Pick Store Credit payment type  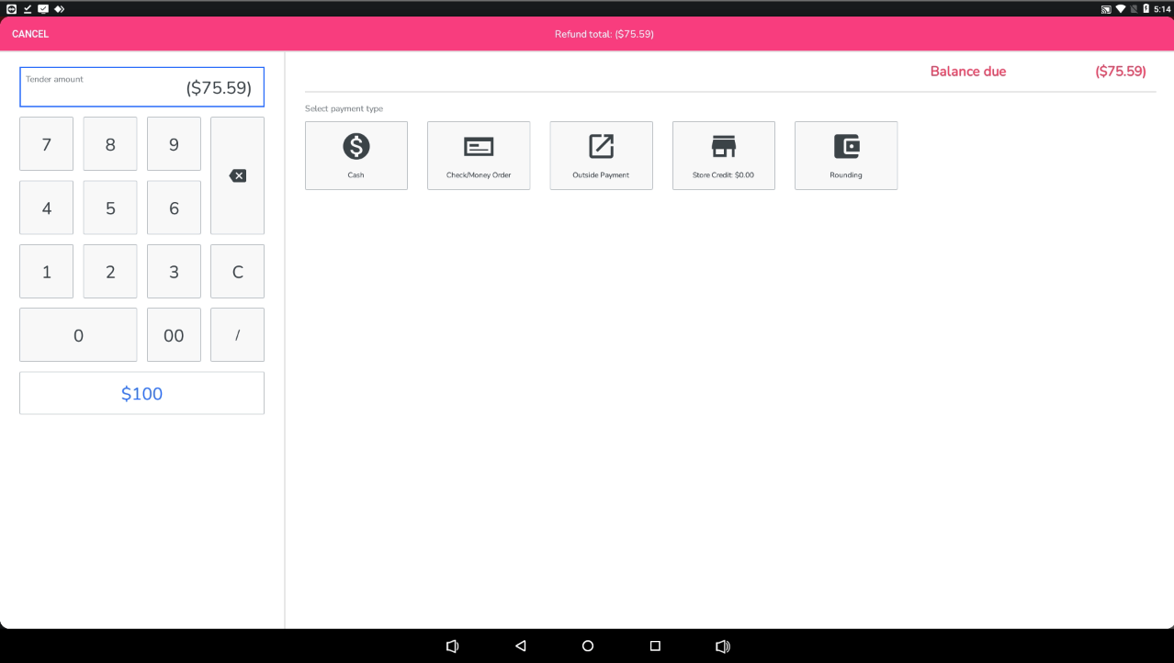723,155
